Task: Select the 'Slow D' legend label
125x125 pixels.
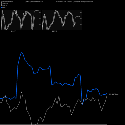Action: pyautogui.click(x=5, y=3)
